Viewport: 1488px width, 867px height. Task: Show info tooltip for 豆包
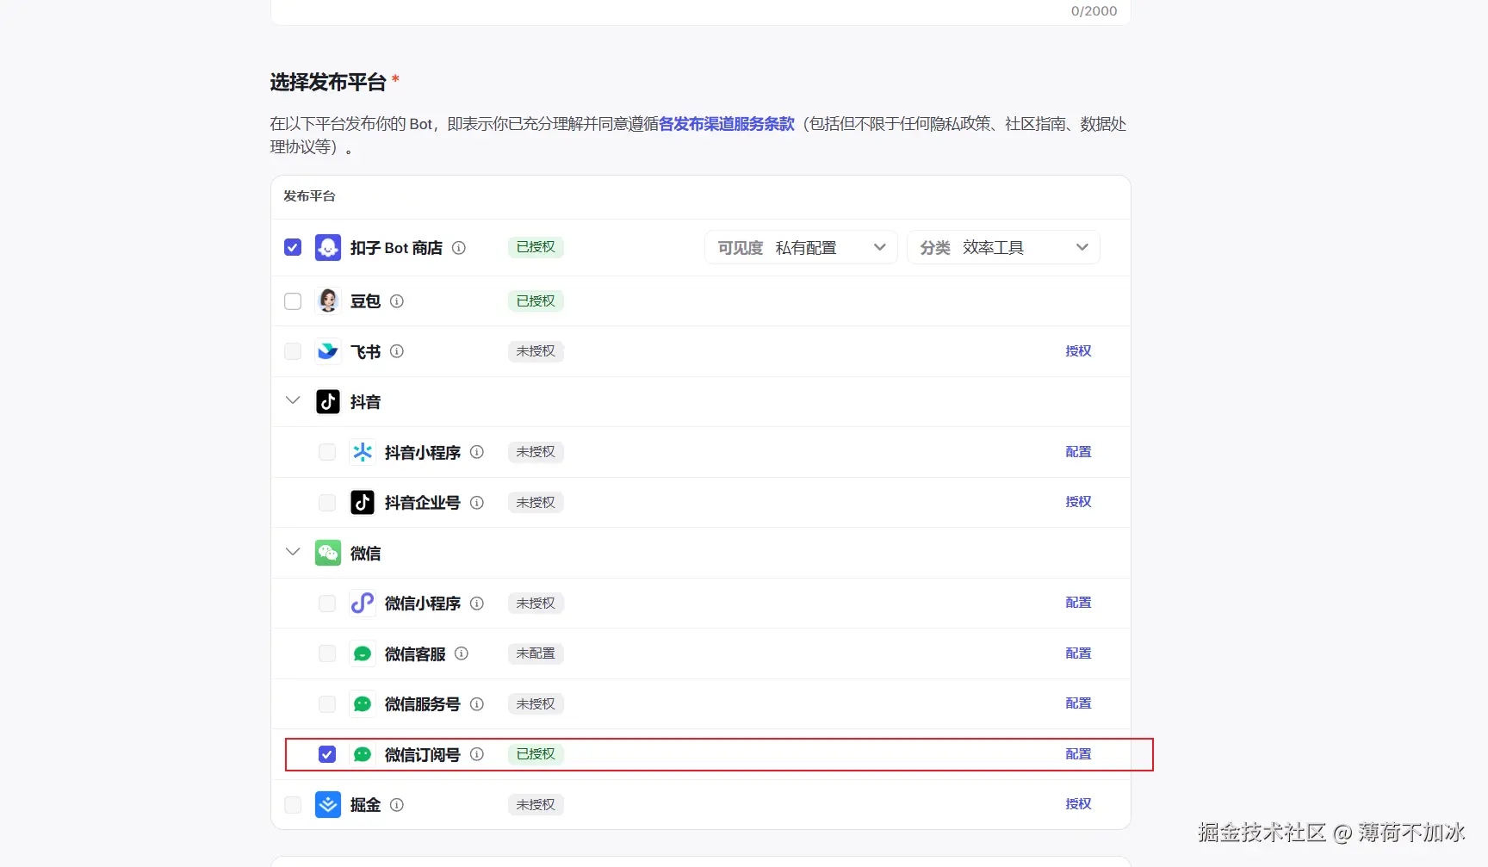pyautogui.click(x=397, y=301)
